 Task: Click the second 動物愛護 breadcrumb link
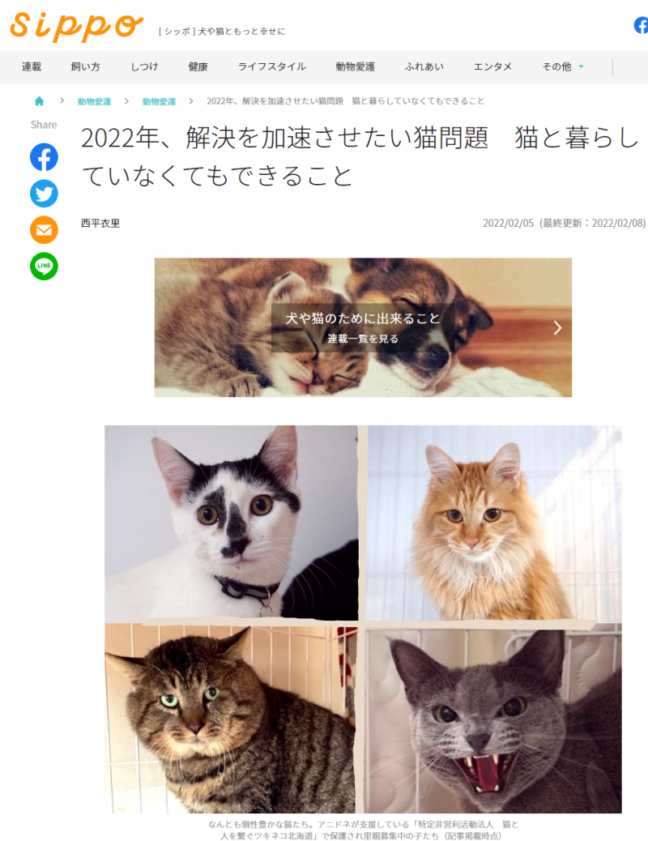click(159, 101)
